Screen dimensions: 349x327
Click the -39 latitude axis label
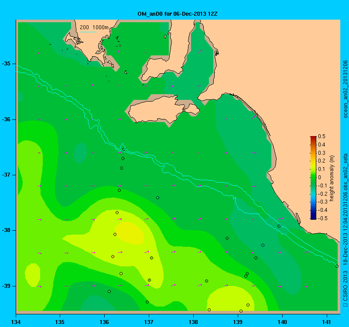point(6,286)
